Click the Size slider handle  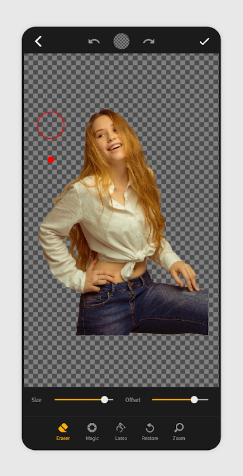pyautogui.click(x=105, y=399)
